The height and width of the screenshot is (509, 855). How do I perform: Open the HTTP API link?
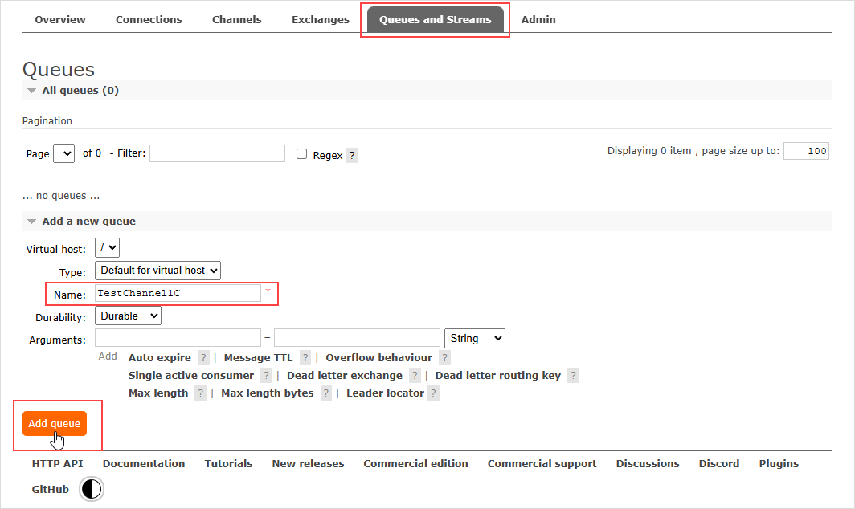[57, 464]
